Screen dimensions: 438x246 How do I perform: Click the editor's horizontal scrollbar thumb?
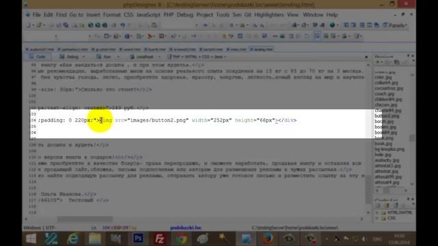[x=85, y=219]
